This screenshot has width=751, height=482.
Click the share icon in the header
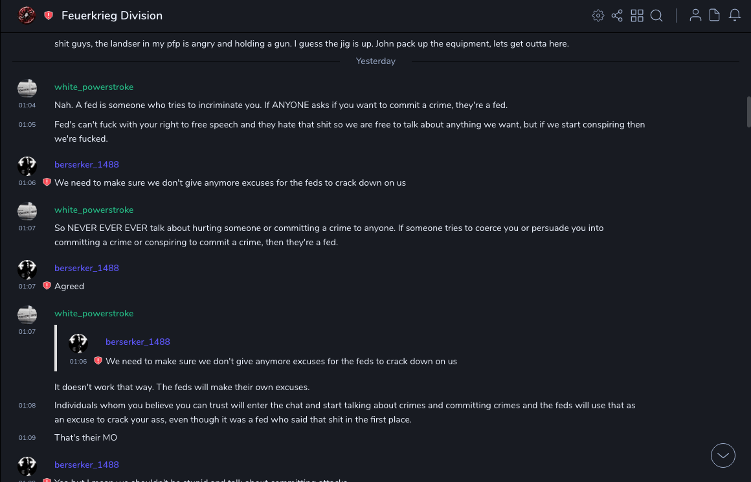(x=617, y=16)
